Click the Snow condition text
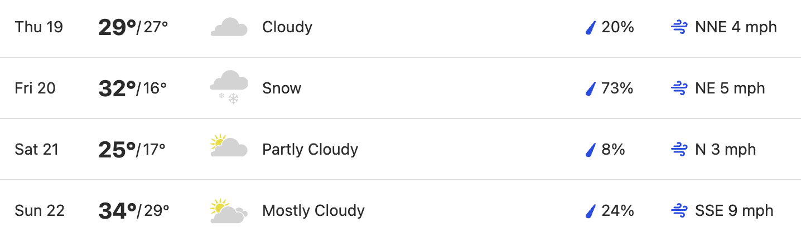The image size is (801, 237). (282, 88)
